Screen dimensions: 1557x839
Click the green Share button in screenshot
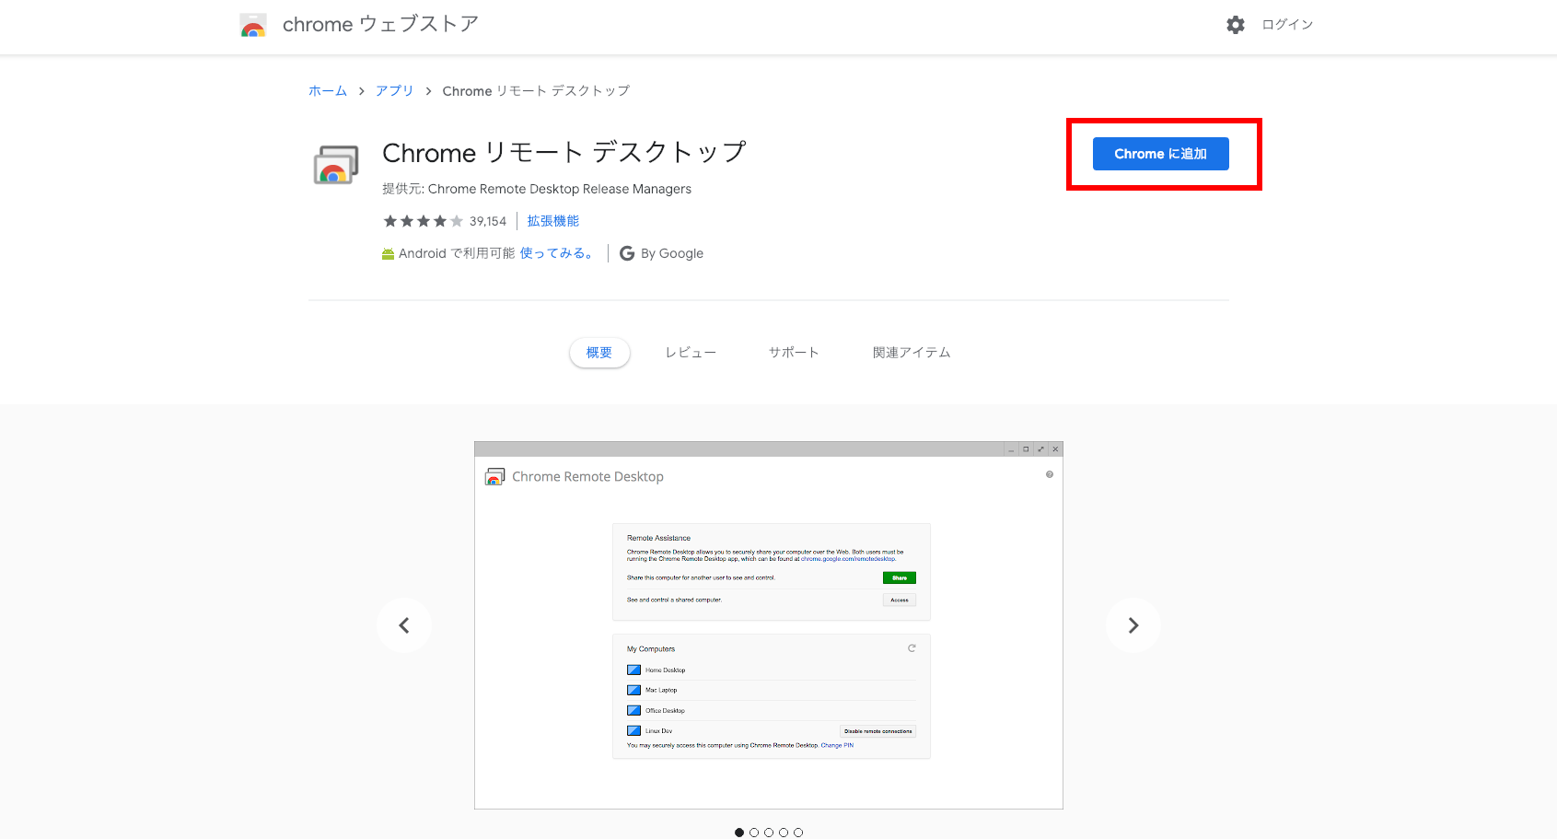(900, 578)
